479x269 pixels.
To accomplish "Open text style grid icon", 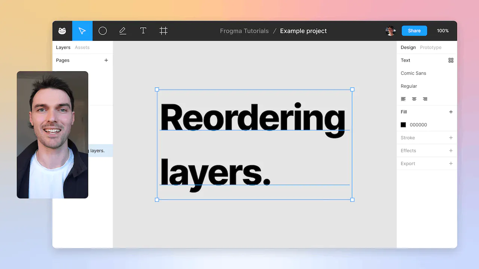I will [451, 60].
